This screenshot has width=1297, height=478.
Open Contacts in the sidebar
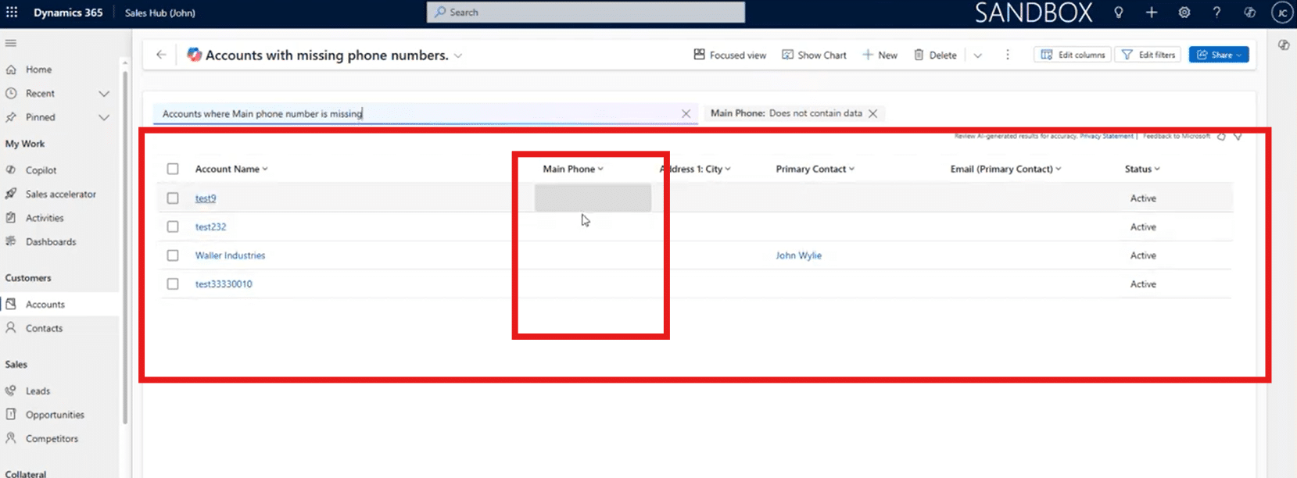[x=44, y=329]
